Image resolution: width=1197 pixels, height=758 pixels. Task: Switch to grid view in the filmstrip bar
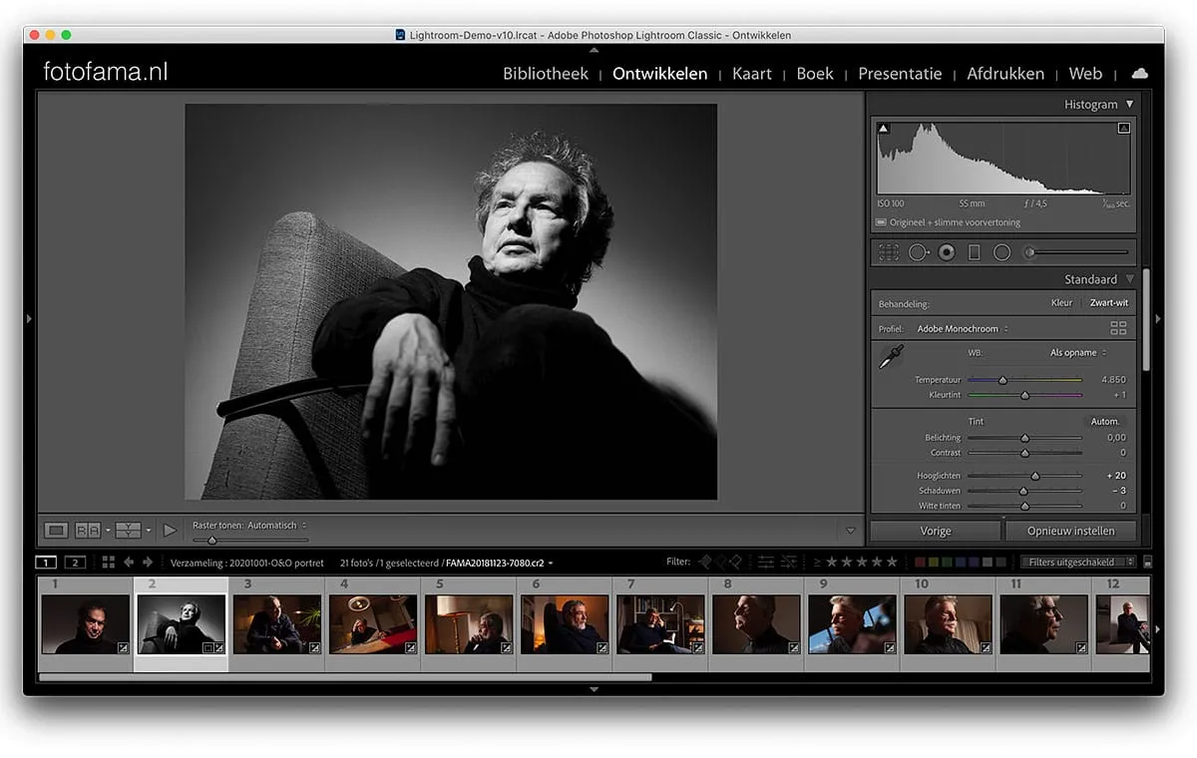click(109, 563)
